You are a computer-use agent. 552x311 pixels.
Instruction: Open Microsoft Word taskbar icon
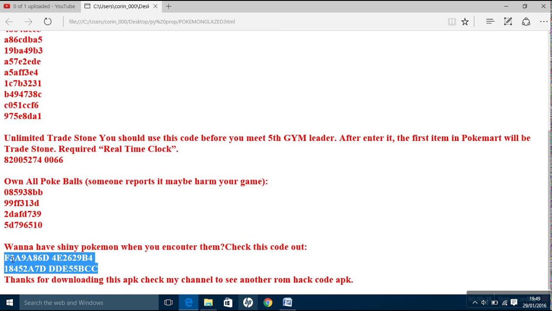(x=288, y=303)
